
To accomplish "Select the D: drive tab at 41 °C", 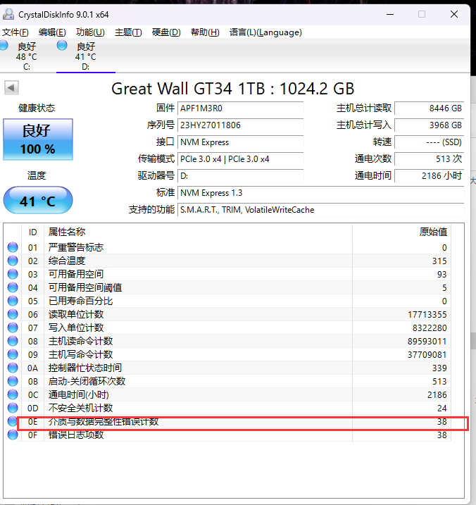I will click(x=86, y=56).
